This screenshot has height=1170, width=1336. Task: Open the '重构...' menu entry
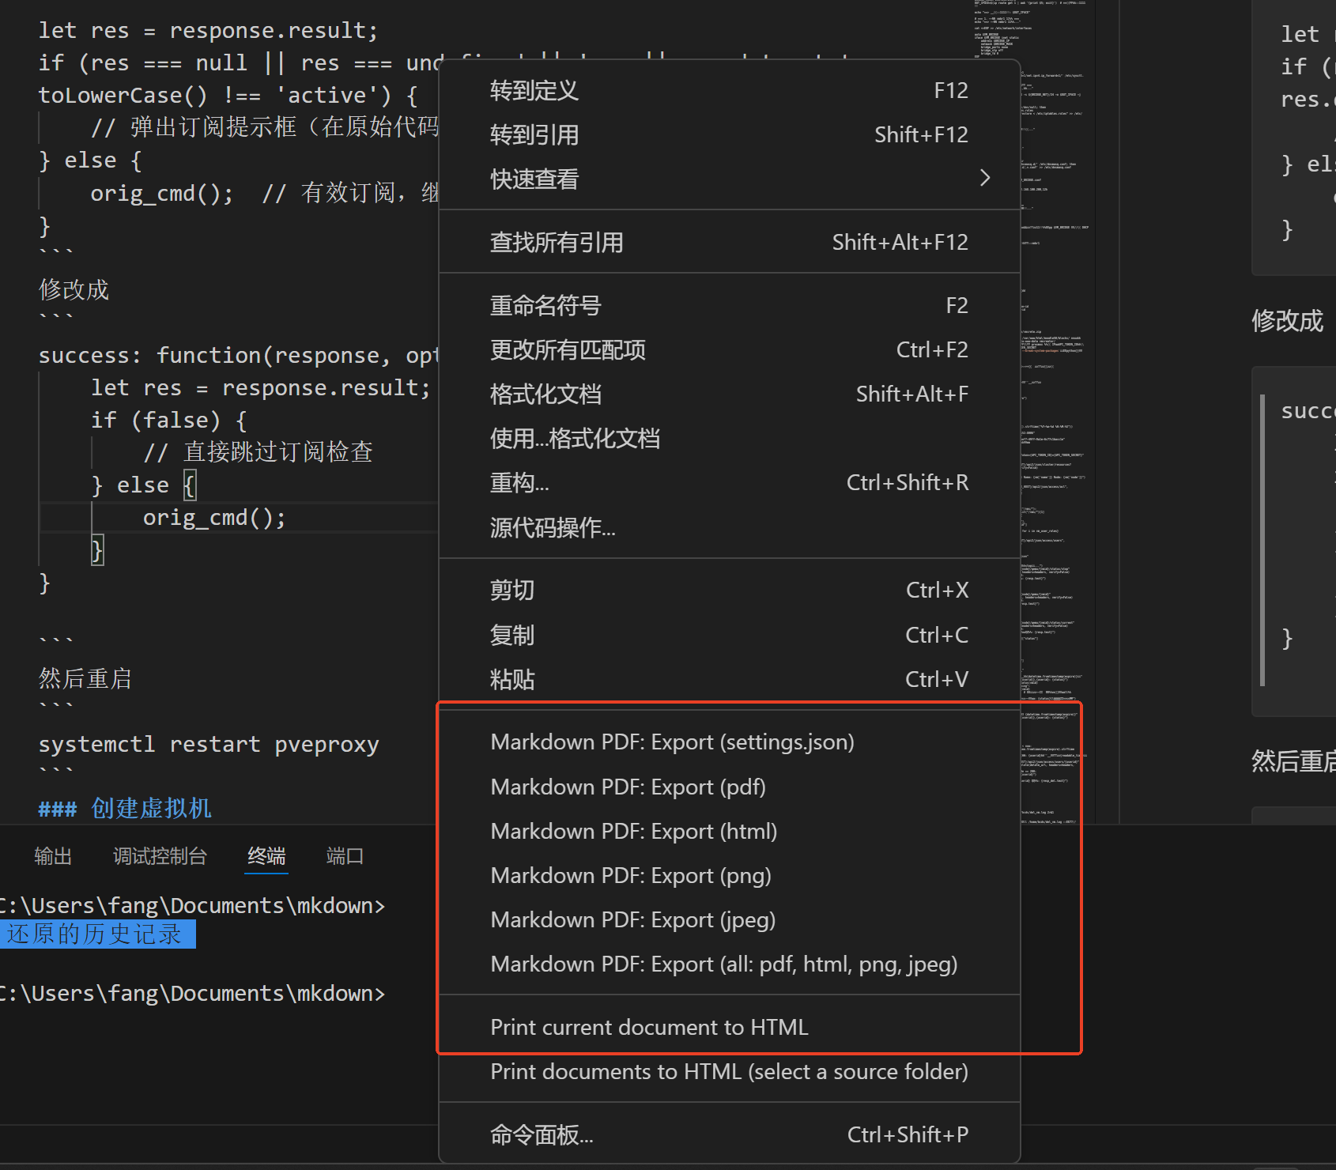point(729,482)
